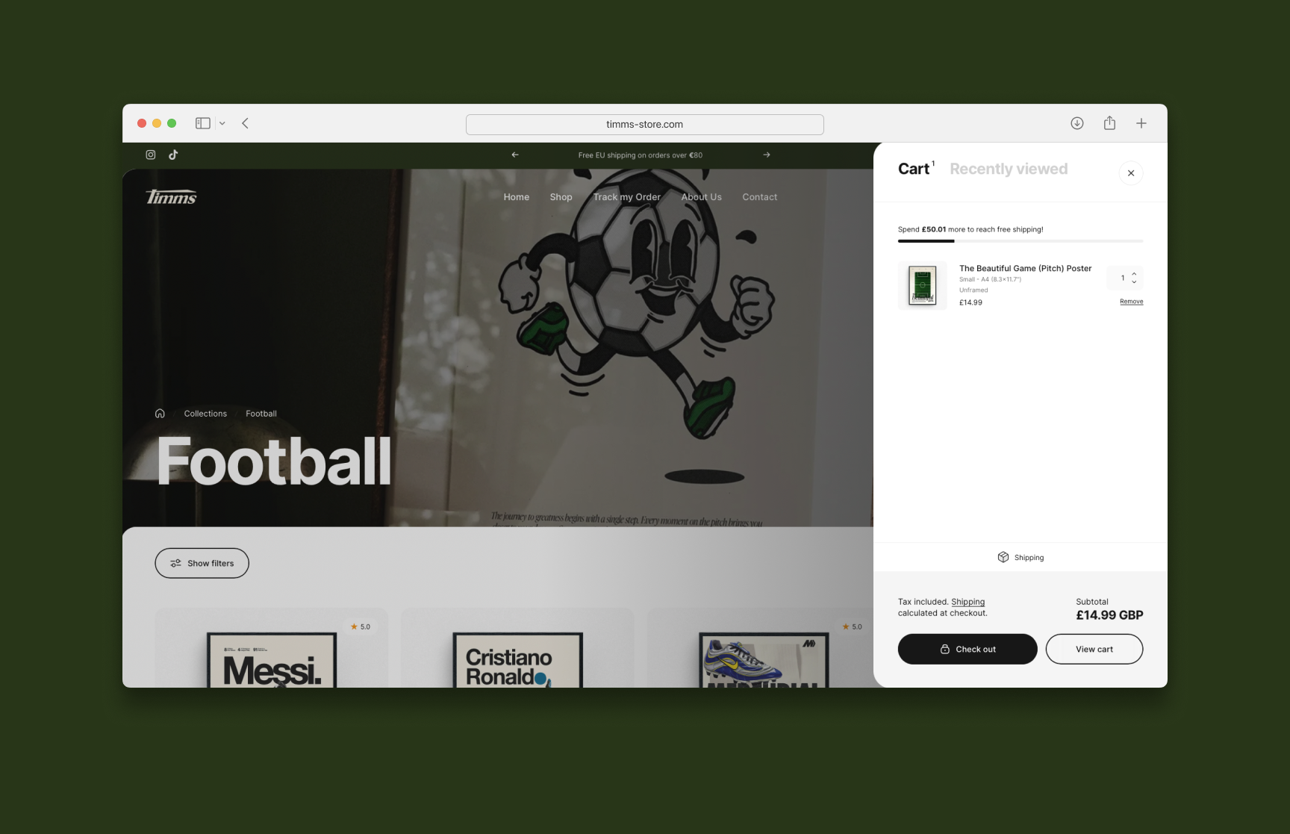This screenshot has height=834, width=1290.
Task: Increase poster quantity with up arrow
Action: tap(1134, 273)
